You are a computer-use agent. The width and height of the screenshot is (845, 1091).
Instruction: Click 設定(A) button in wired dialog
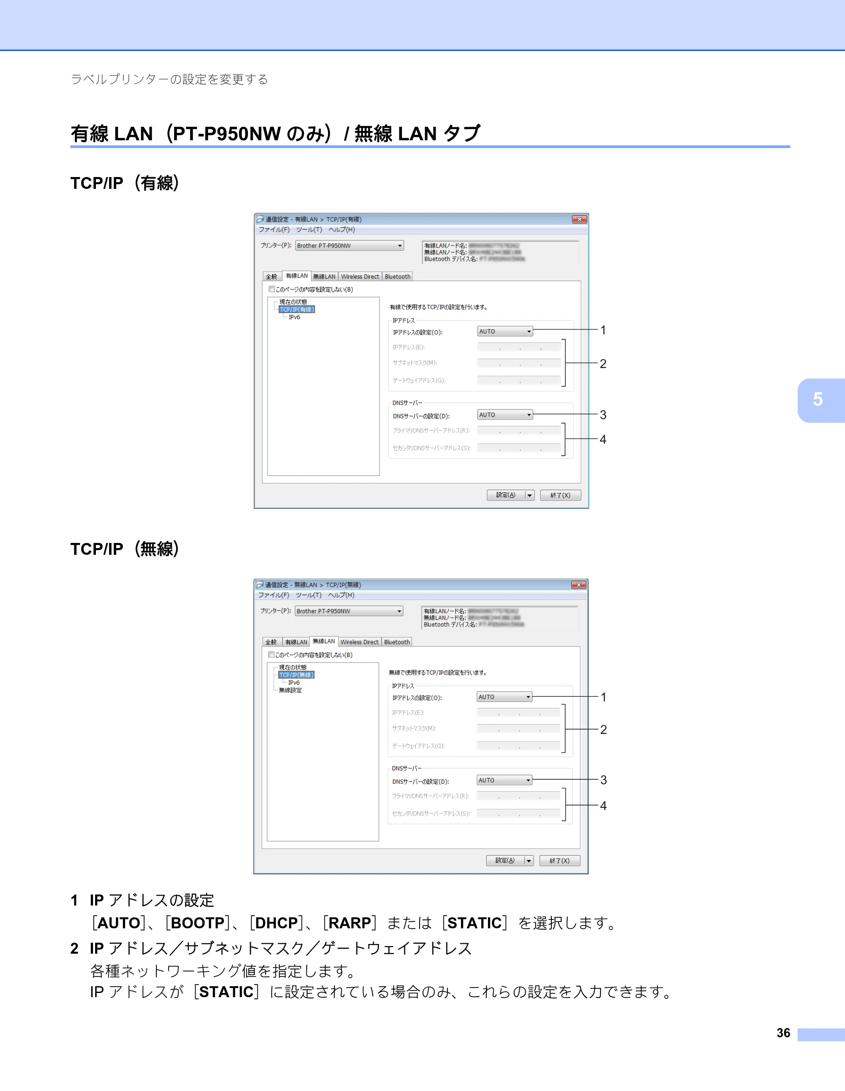tap(505, 496)
